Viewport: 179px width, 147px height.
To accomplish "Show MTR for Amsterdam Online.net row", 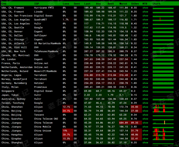I will pyautogui.click(x=145, y=67).
